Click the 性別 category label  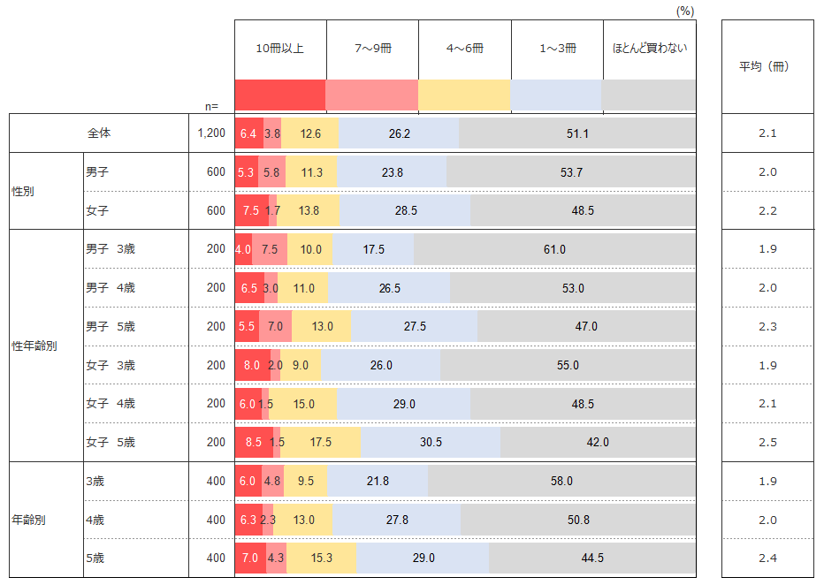click(x=24, y=191)
